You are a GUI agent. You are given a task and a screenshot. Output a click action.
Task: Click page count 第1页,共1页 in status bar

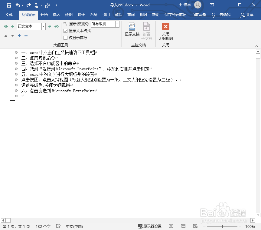16,226
